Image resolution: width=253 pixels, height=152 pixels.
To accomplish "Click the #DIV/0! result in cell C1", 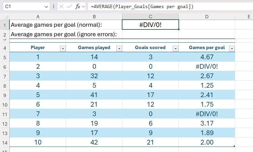I will [150, 25].
